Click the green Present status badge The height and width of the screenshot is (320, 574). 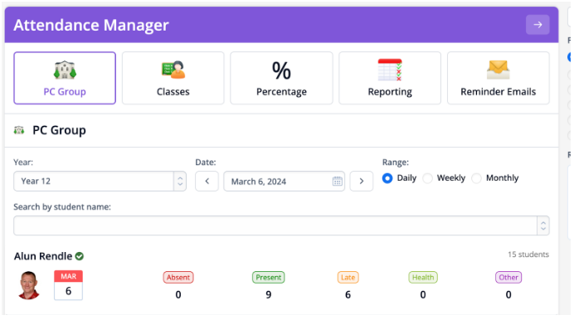pos(268,277)
